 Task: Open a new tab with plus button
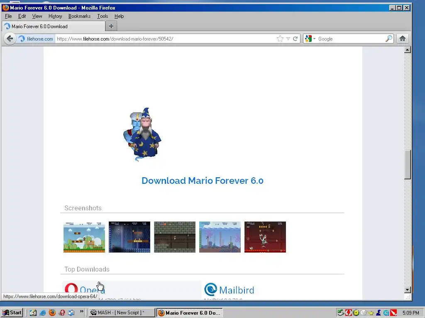coord(111,26)
